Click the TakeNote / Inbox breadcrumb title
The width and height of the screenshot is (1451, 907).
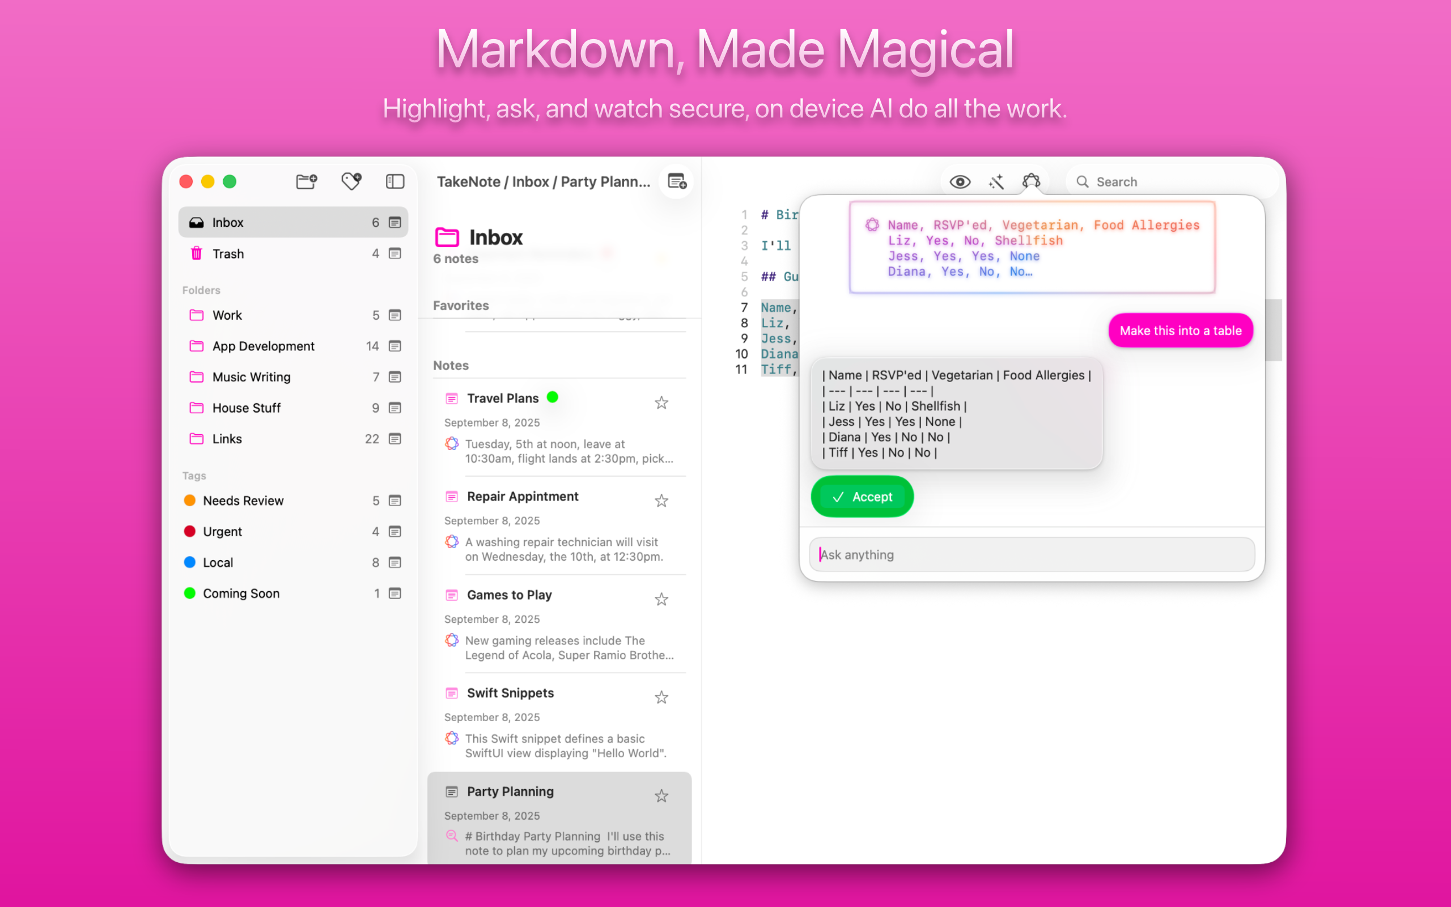[x=543, y=182]
